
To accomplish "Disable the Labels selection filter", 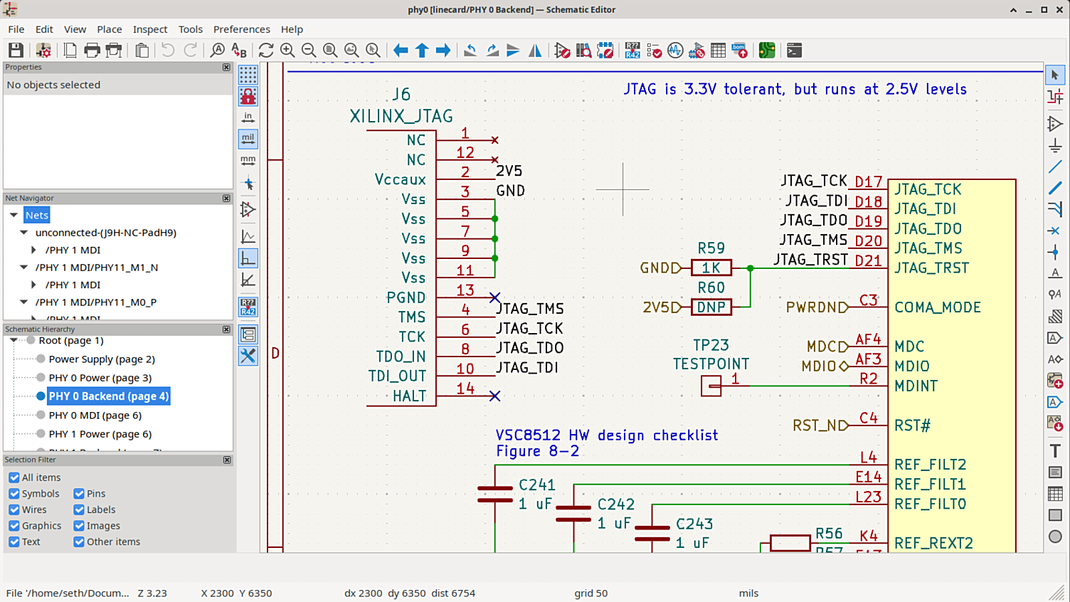I will point(79,510).
